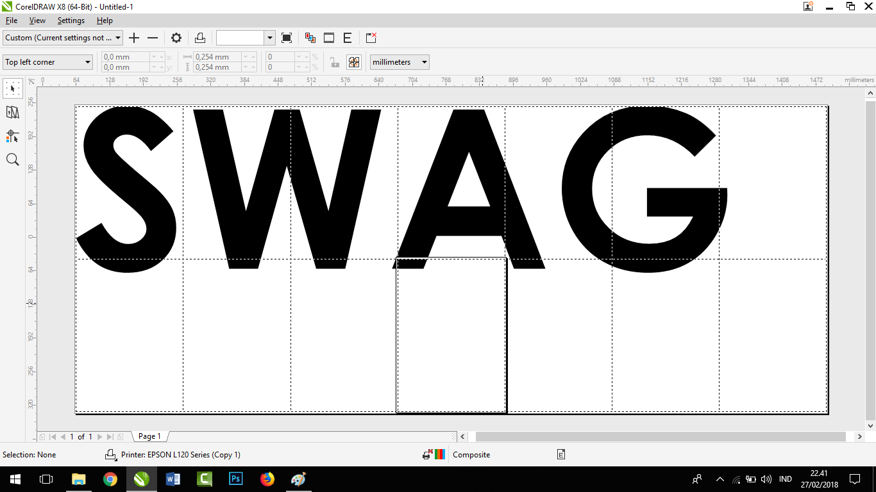Go to next page navigation arrow
This screenshot has height=492, width=876.
pos(99,437)
